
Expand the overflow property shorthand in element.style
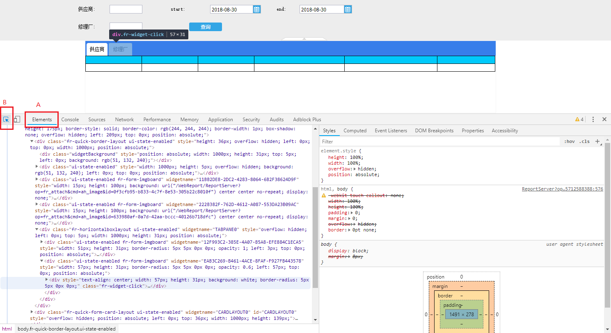355,169
